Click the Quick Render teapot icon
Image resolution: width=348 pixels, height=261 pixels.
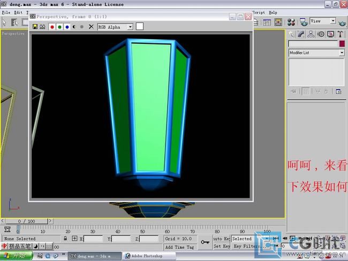(x=342, y=23)
